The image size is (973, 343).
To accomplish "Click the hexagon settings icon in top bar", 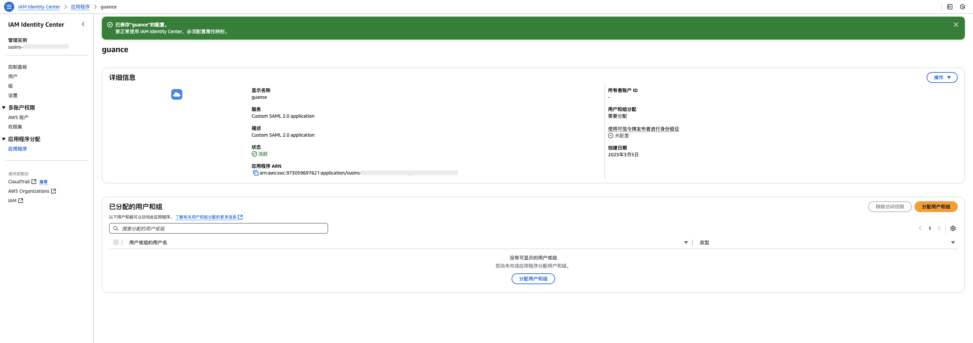I will pos(963,7).
